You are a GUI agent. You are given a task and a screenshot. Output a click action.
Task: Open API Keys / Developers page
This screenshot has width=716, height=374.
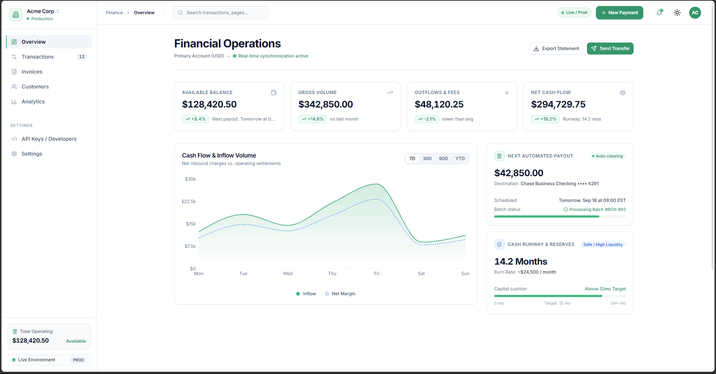(x=49, y=139)
